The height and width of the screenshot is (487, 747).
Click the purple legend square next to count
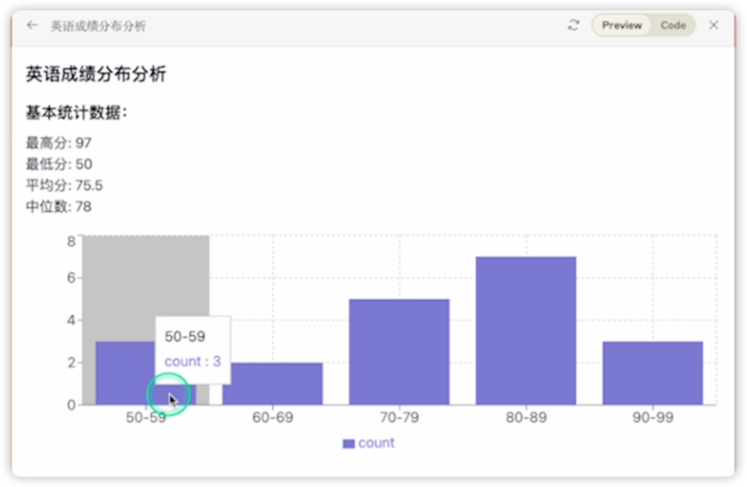(x=349, y=443)
